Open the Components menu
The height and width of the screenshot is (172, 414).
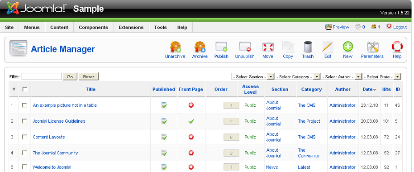(94, 27)
